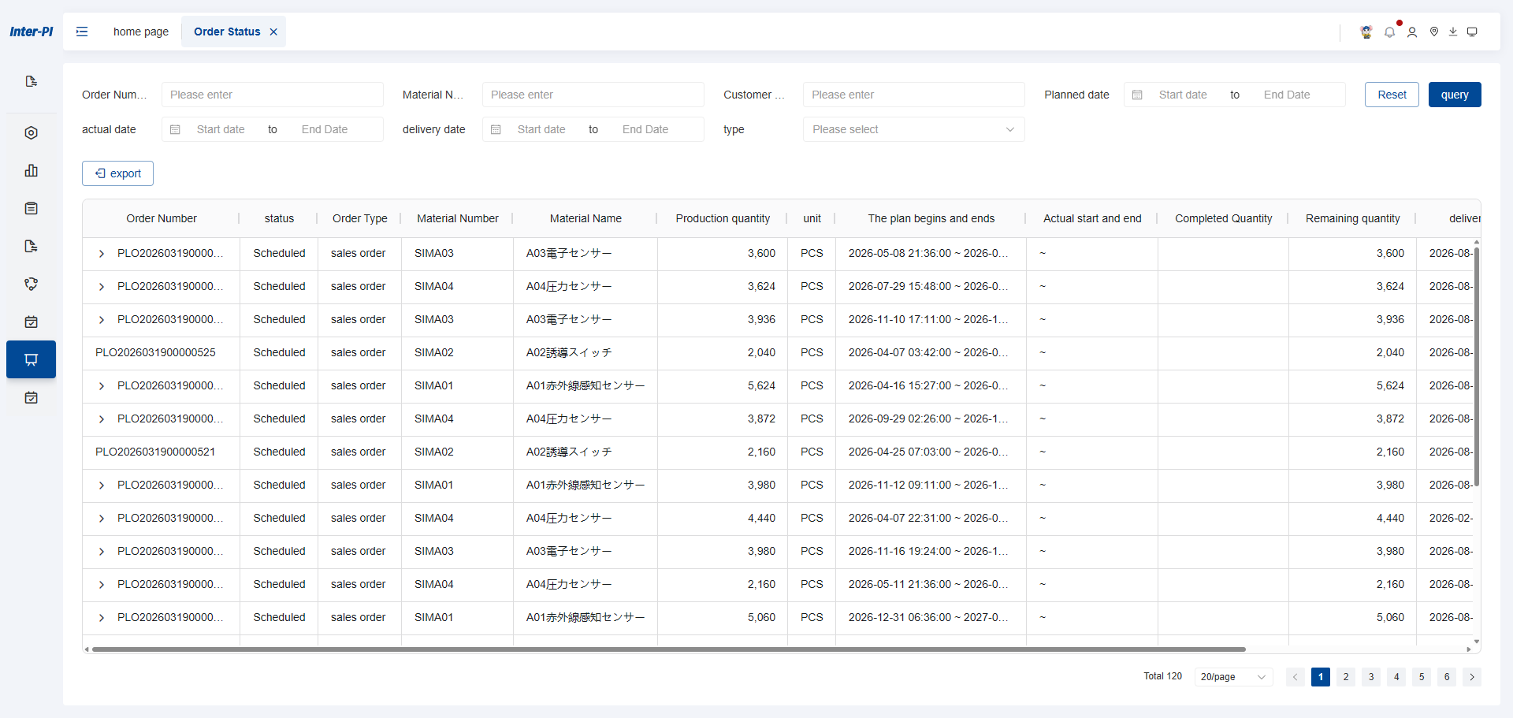1513x718 pixels.
Task: Focus the Material Number input field
Action: click(x=593, y=95)
